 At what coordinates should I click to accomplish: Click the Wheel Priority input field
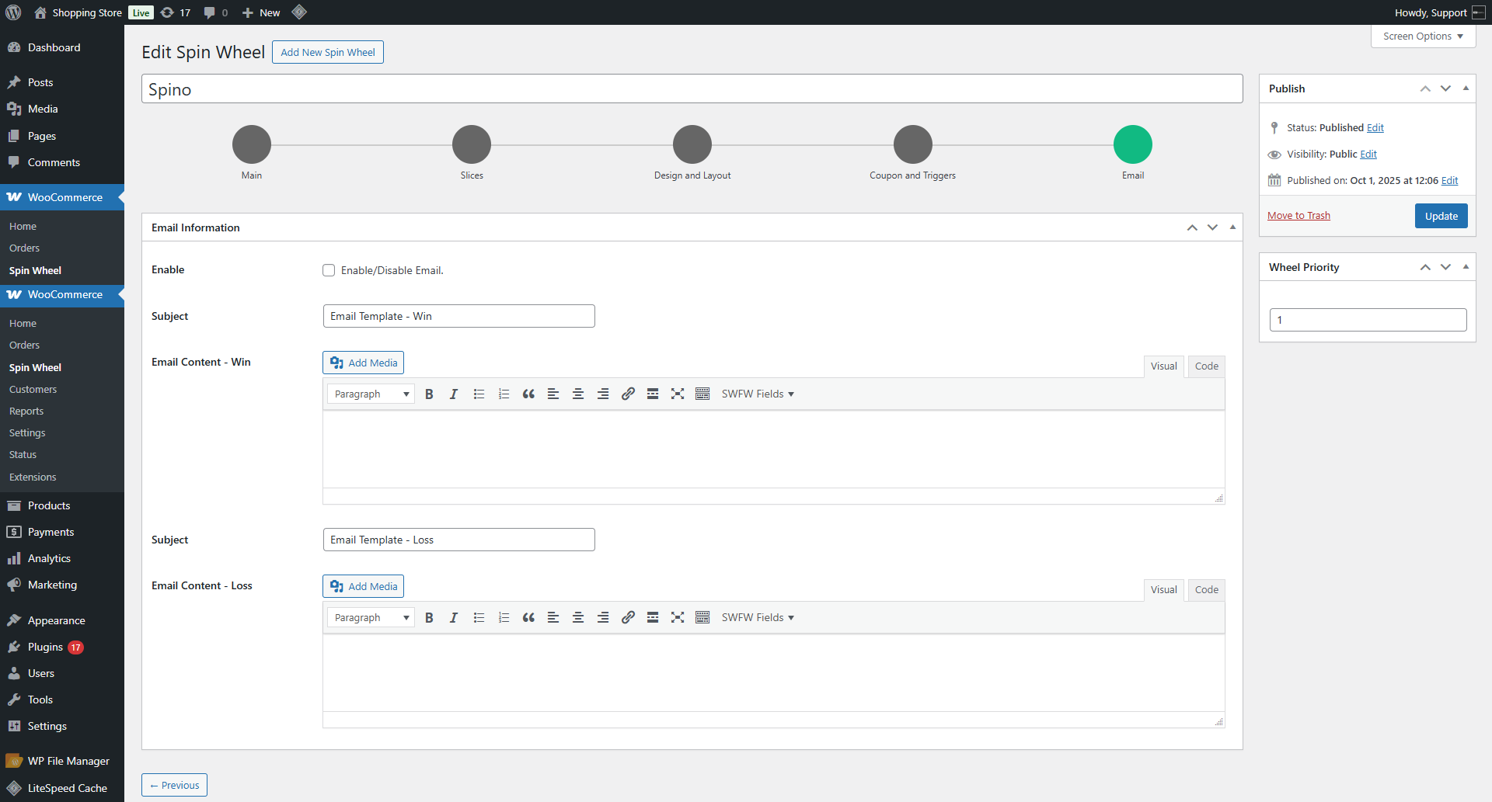coord(1368,320)
